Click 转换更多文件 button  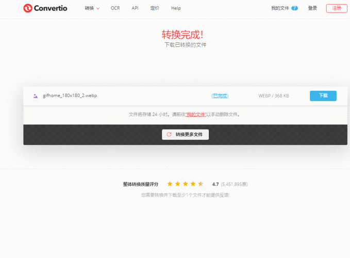[185, 135]
